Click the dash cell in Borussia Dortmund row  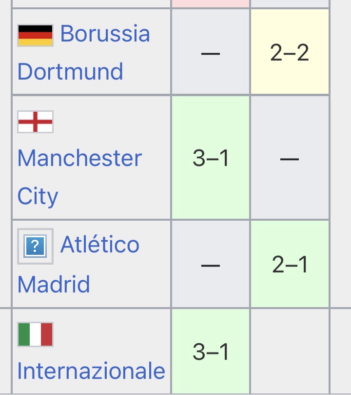[x=210, y=52]
